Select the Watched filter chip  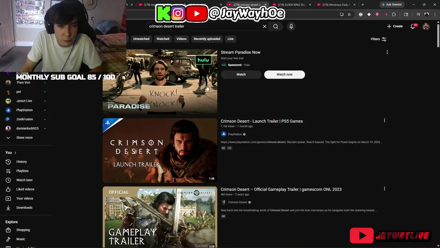pos(163,39)
